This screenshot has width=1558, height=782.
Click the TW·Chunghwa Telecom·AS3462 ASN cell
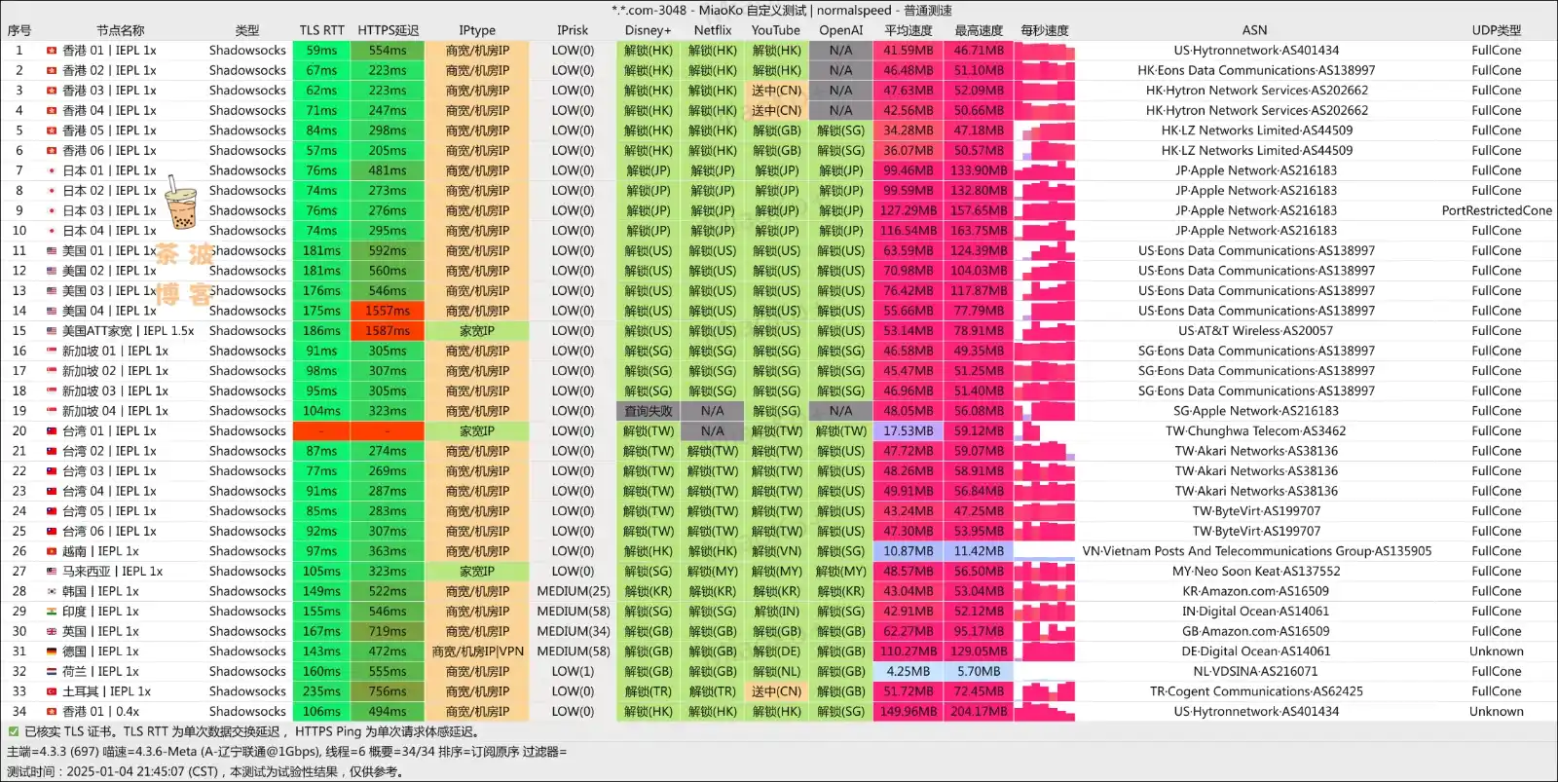[1256, 431]
